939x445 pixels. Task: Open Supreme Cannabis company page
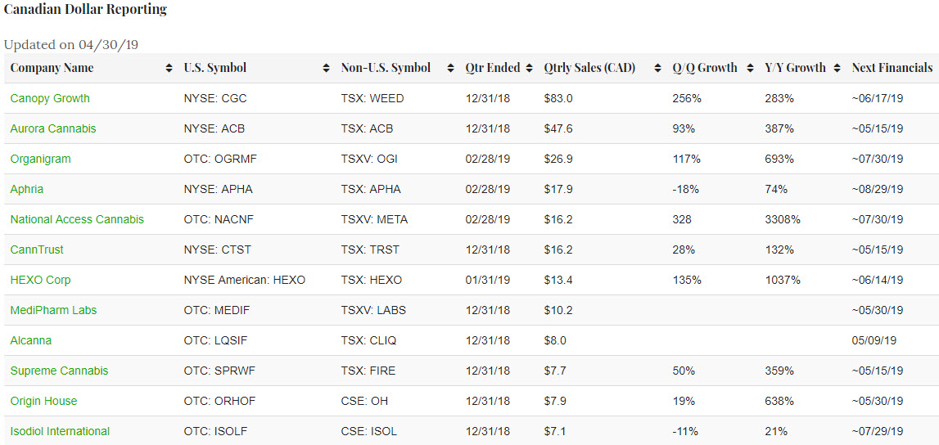59,371
